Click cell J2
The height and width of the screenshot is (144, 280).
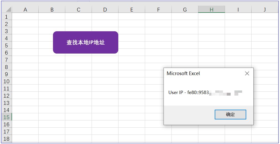(x=265, y=24)
